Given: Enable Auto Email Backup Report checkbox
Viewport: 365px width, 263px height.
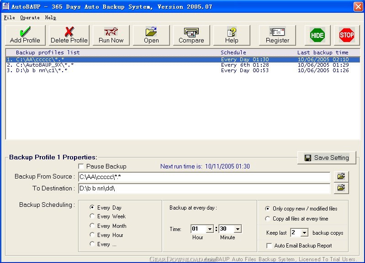Looking at the screenshot, I should coord(269,246).
